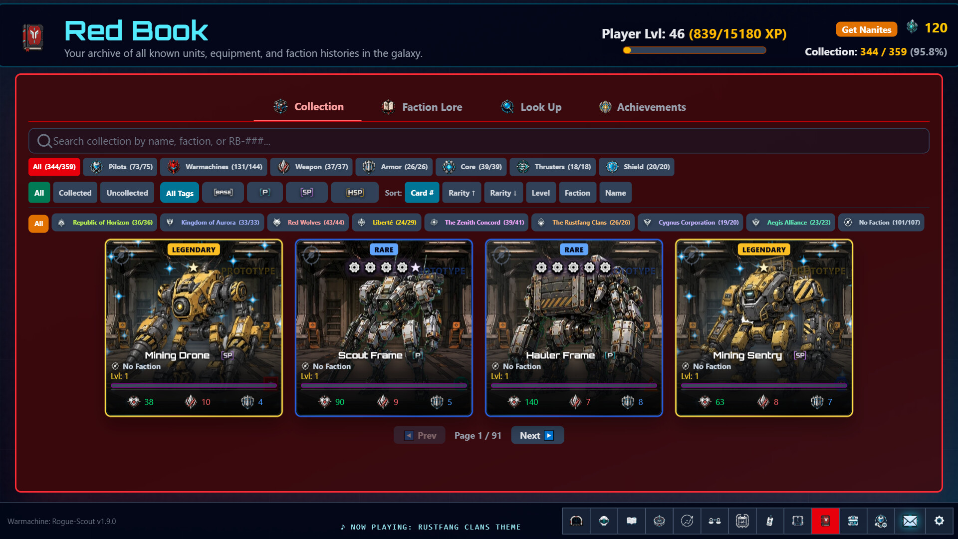
Task: Sort by Rarity descending
Action: [503, 193]
